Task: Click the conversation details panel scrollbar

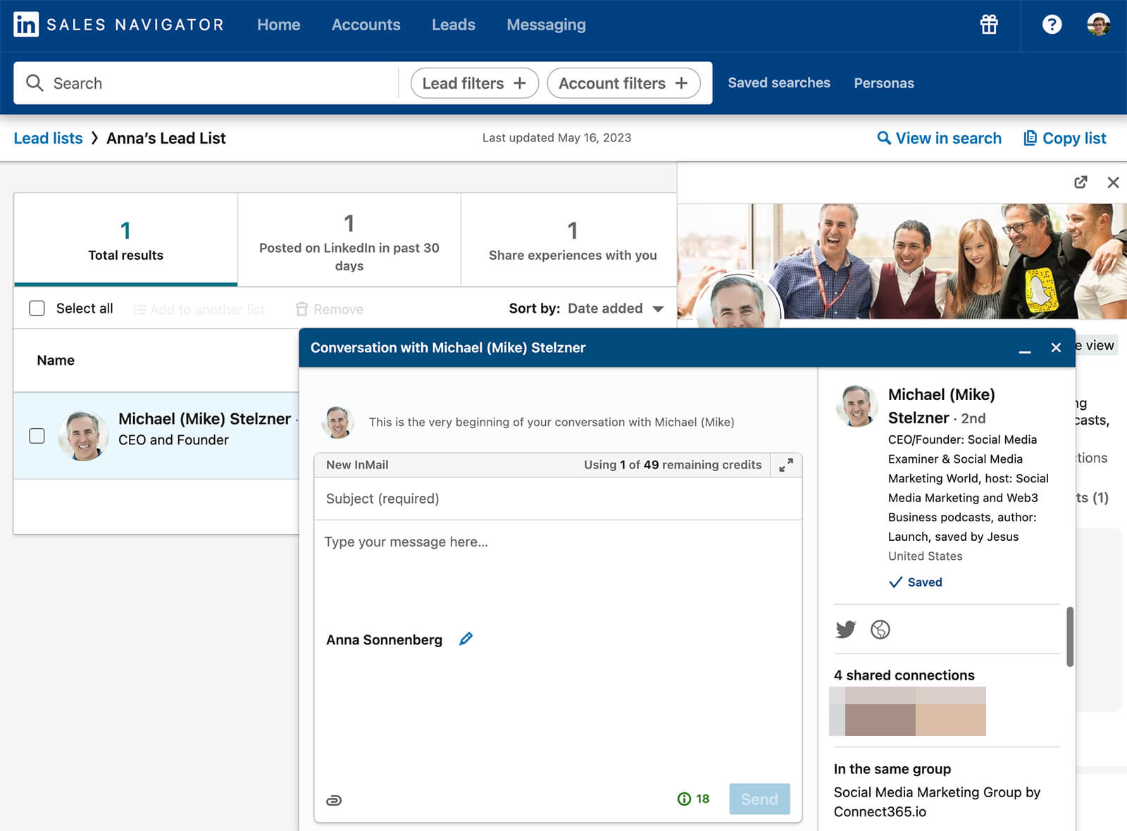Action: tap(1069, 636)
